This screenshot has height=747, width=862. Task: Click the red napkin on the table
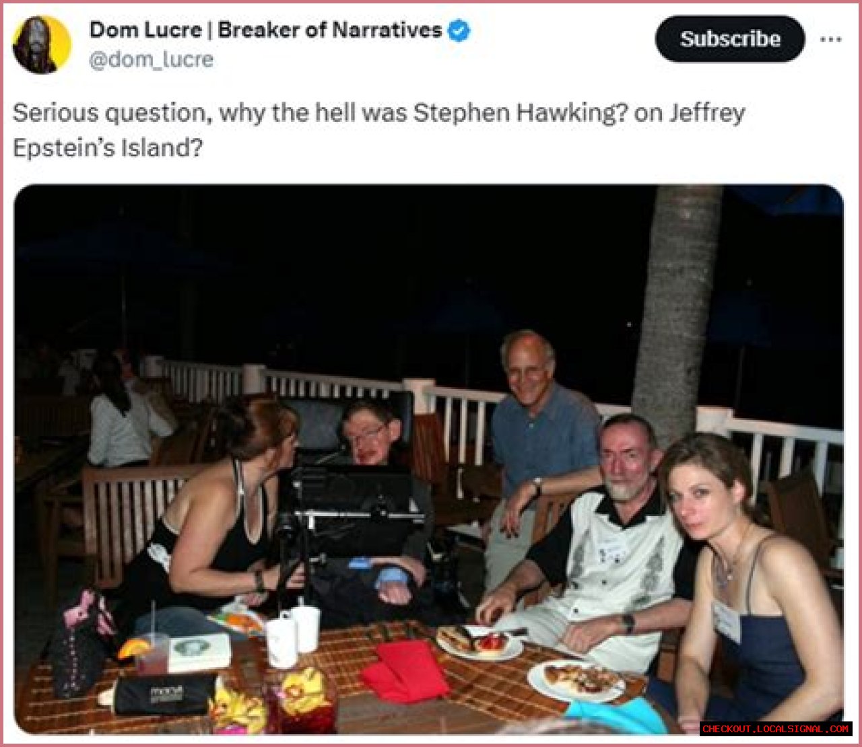click(405, 672)
